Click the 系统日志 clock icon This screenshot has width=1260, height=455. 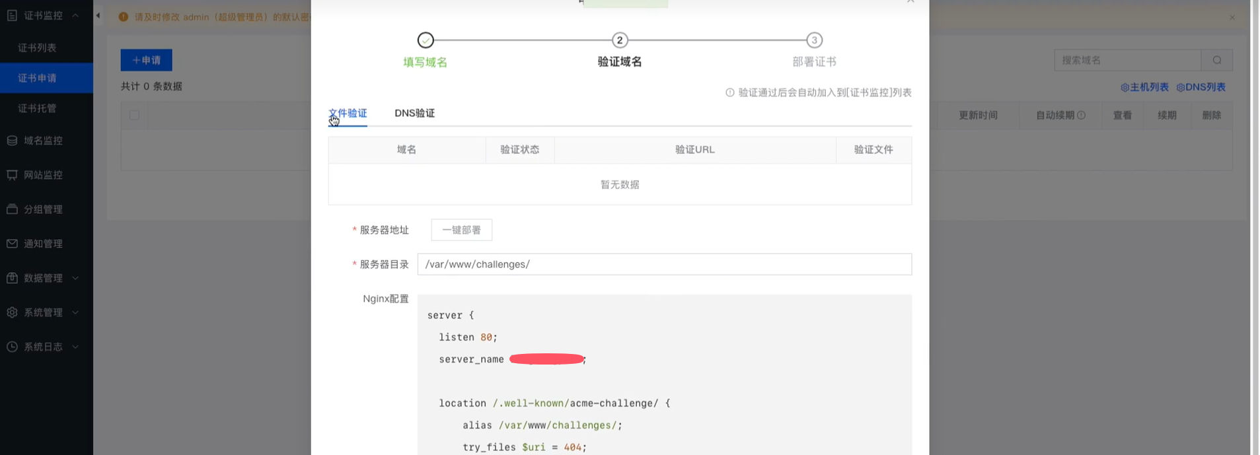point(12,347)
